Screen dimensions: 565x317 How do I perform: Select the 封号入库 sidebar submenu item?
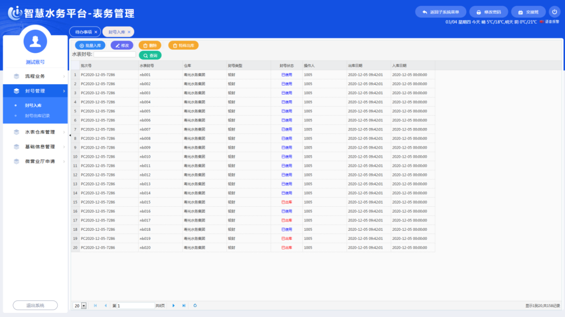coord(33,105)
